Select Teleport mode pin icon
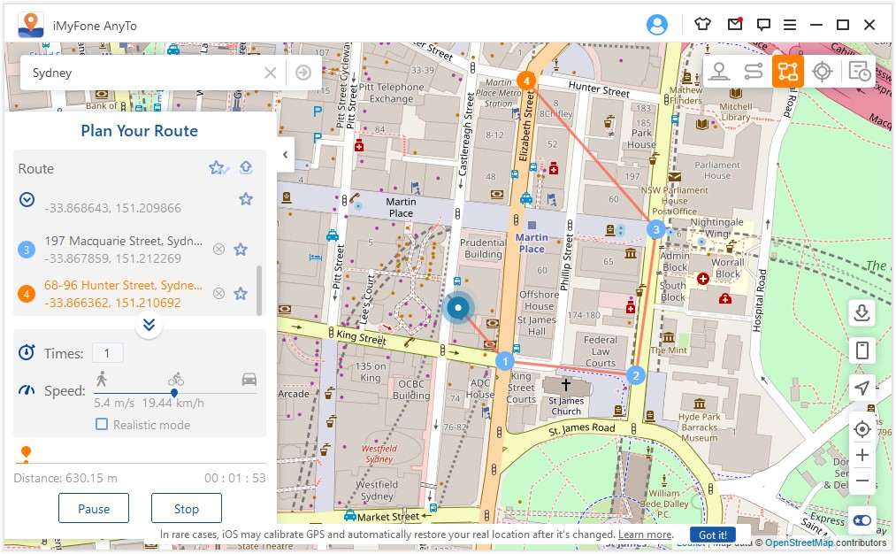This screenshot has height=554, width=896. click(719, 72)
